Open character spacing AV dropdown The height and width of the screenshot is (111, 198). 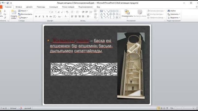(55, 16)
